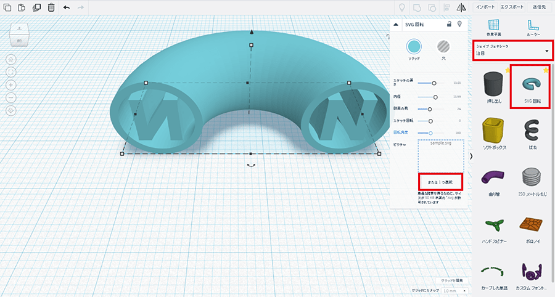Select the カスタム フォント shape
555x297 pixels.
click(532, 277)
